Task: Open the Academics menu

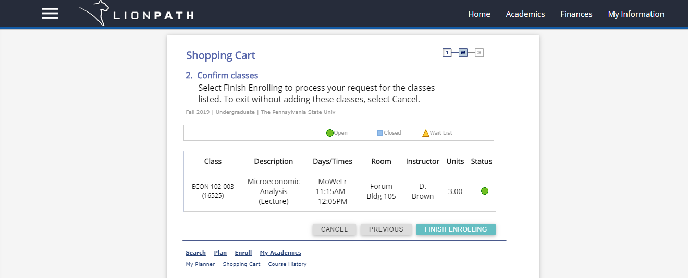Action: pyautogui.click(x=525, y=14)
